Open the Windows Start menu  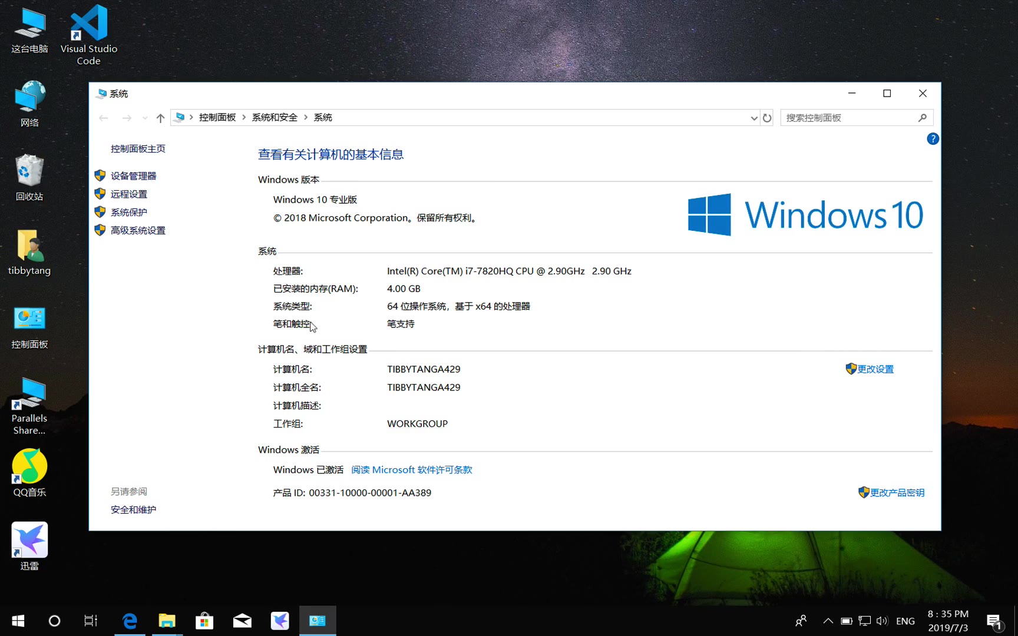(18, 621)
